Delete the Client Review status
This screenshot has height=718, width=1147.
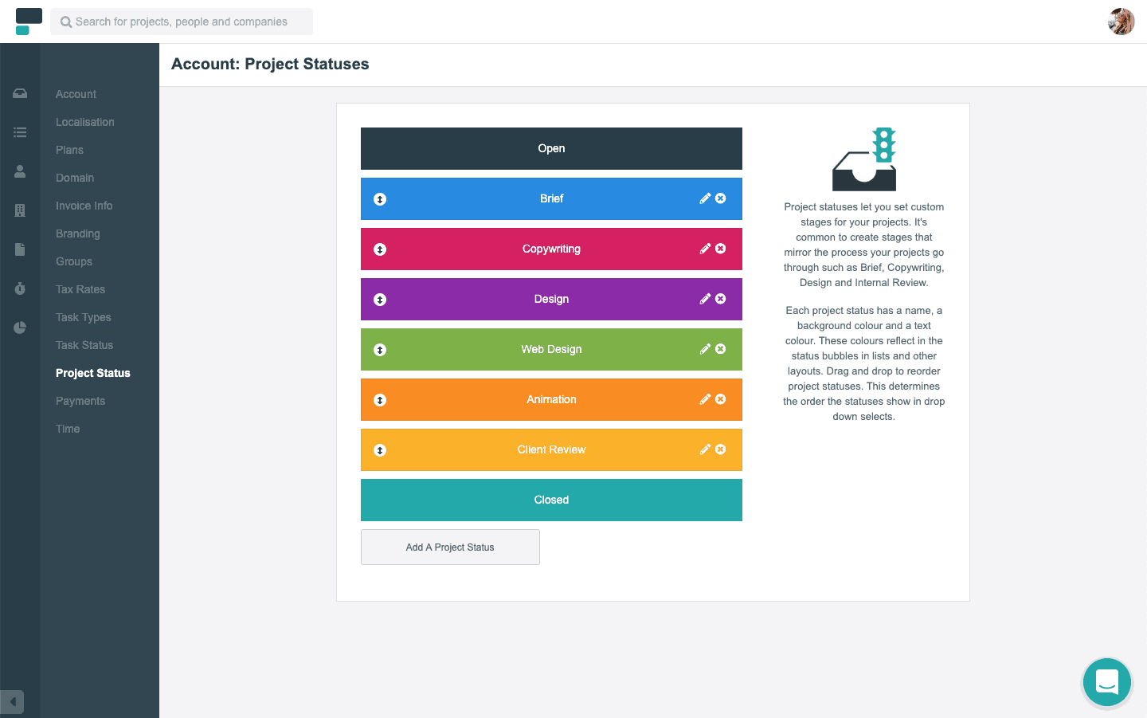click(x=720, y=449)
